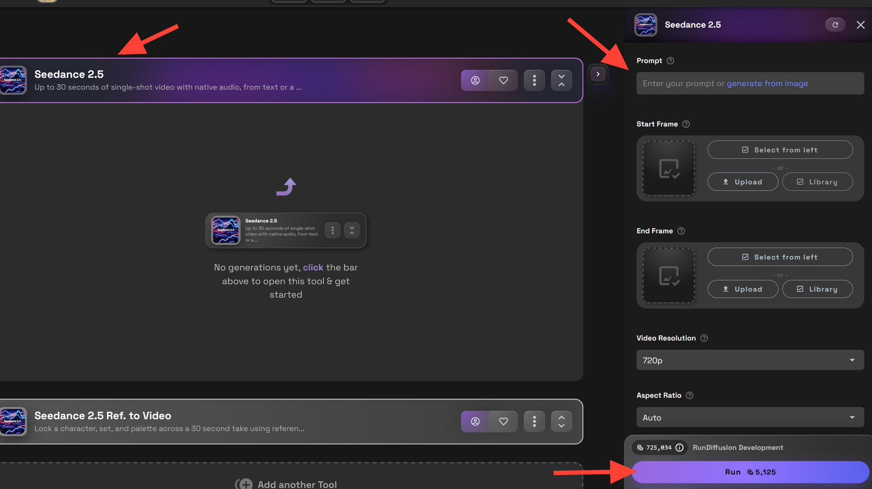Click Upload button for End Frame
Image resolution: width=872 pixels, height=489 pixels.
743,289
